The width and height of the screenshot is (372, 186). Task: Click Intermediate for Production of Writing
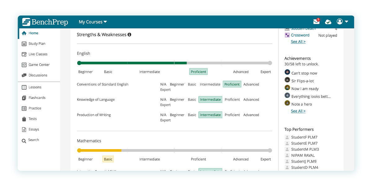coord(210,115)
